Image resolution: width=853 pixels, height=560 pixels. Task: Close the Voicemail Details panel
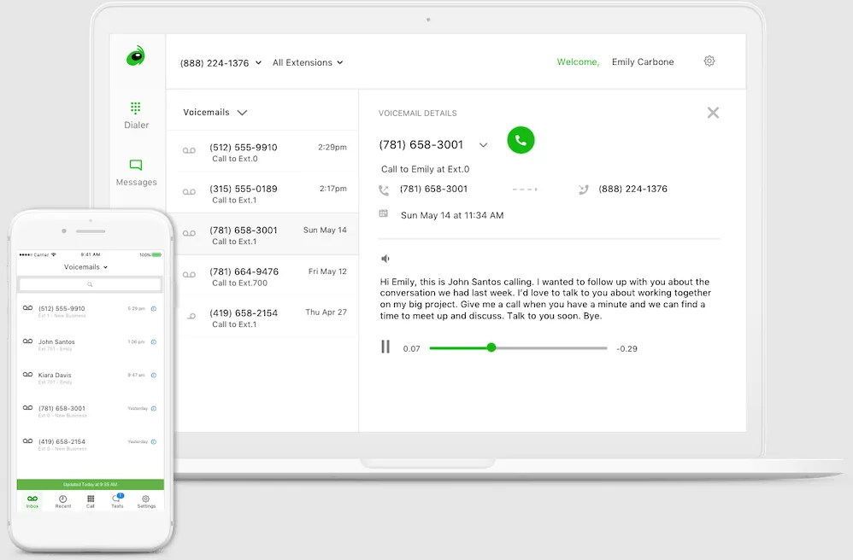[x=713, y=113]
